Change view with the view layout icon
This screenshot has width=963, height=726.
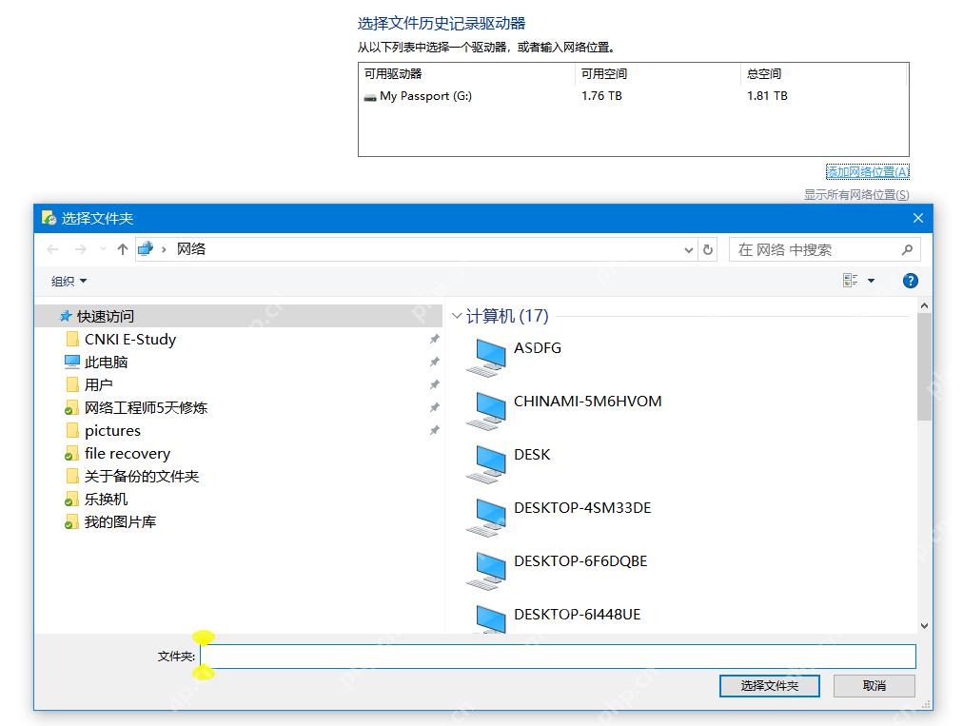click(851, 281)
